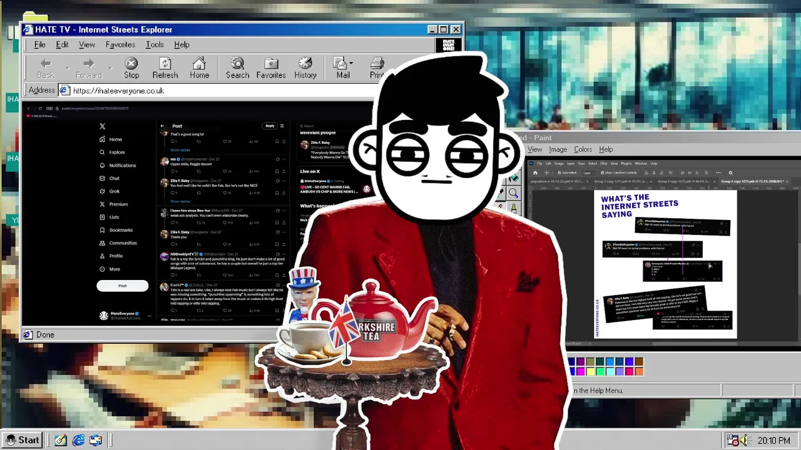The height and width of the screenshot is (450, 801).
Task: Pick the orange swatch in Paint palette
Action: pyautogui.click(x=639, y=371)
